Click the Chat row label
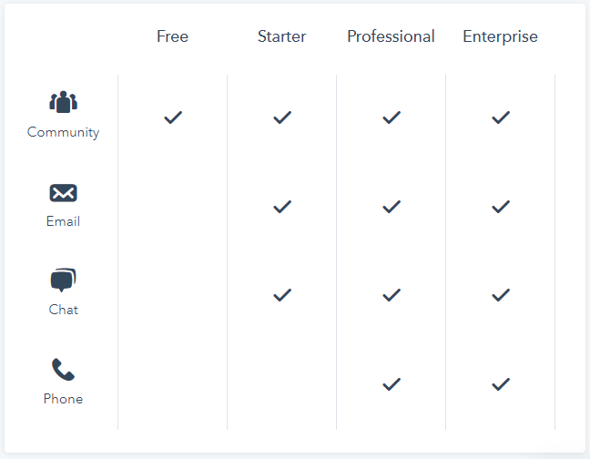The height and width of the screenshot is (459, 590). click(x=63, y=310)
